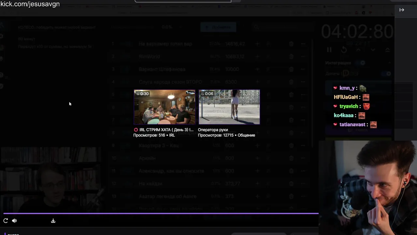Screen dimensions: 417x235
Task: Click the red live circle before IRL СТРИМ
Action: [x=136, y=130]
